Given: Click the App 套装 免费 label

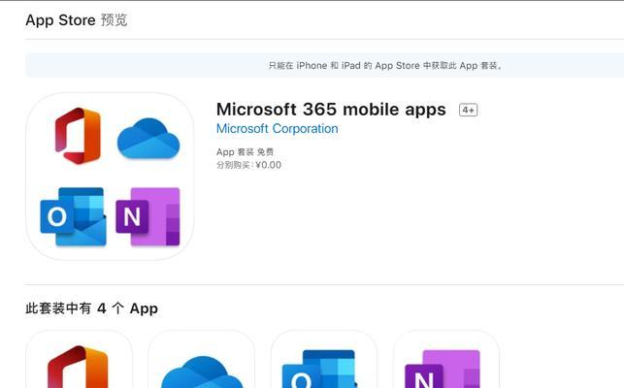Looking at the screenshot, I should pyautogui.click(x=245, y=151).
